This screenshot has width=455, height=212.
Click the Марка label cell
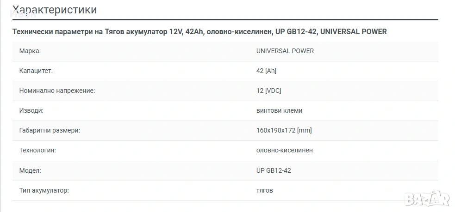tap(30, 51)
